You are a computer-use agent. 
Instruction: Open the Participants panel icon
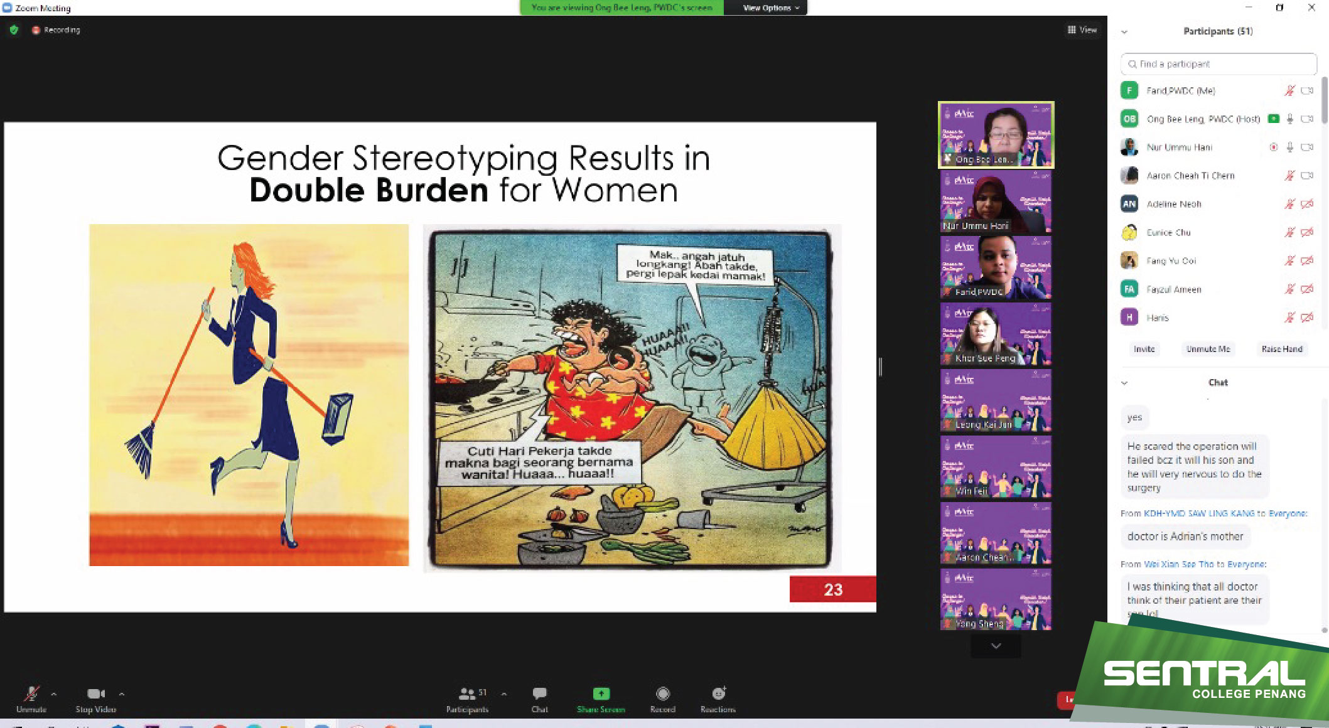click(x=467, y=693)
